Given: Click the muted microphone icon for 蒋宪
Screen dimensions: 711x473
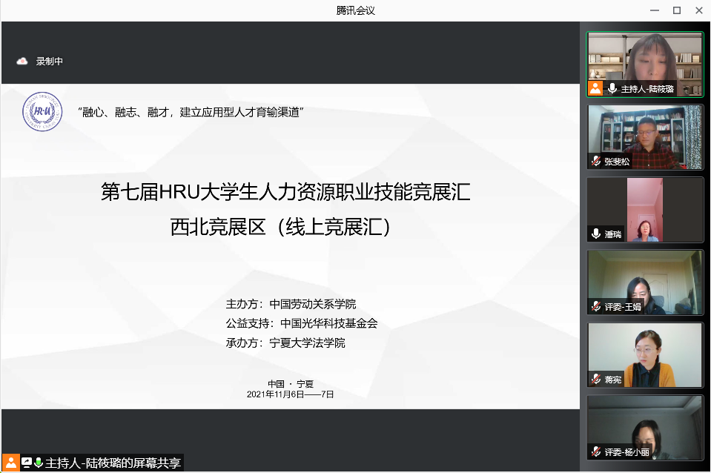Looking at the screenshot, I should tap(595, 379).
